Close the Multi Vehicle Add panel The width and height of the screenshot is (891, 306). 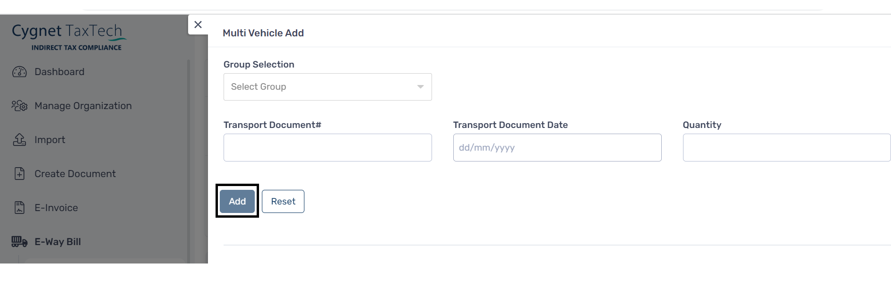click(x=198, y=25)
